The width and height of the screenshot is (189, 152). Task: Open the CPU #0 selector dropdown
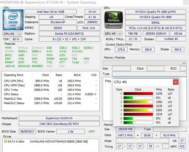(12, 34)
